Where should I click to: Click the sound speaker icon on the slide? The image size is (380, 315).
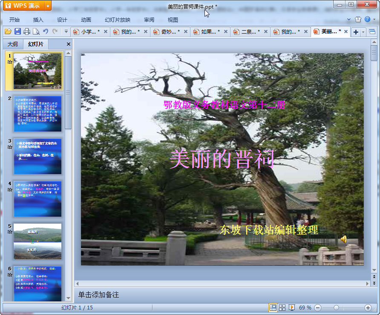point(344,239)
